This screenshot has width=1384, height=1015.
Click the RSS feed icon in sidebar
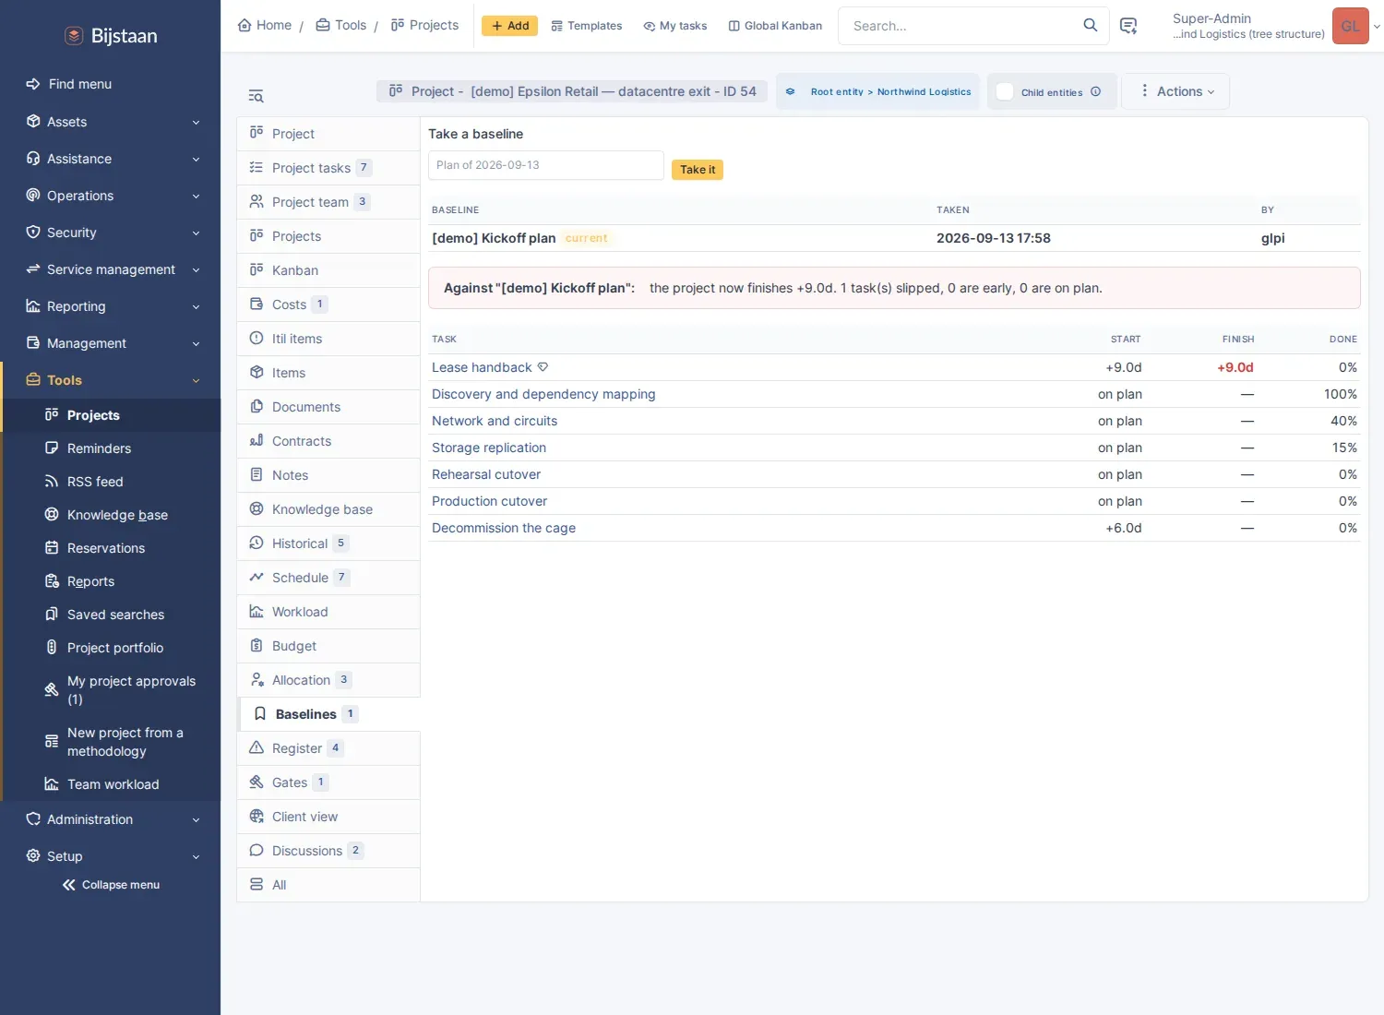tap(52, 482)
